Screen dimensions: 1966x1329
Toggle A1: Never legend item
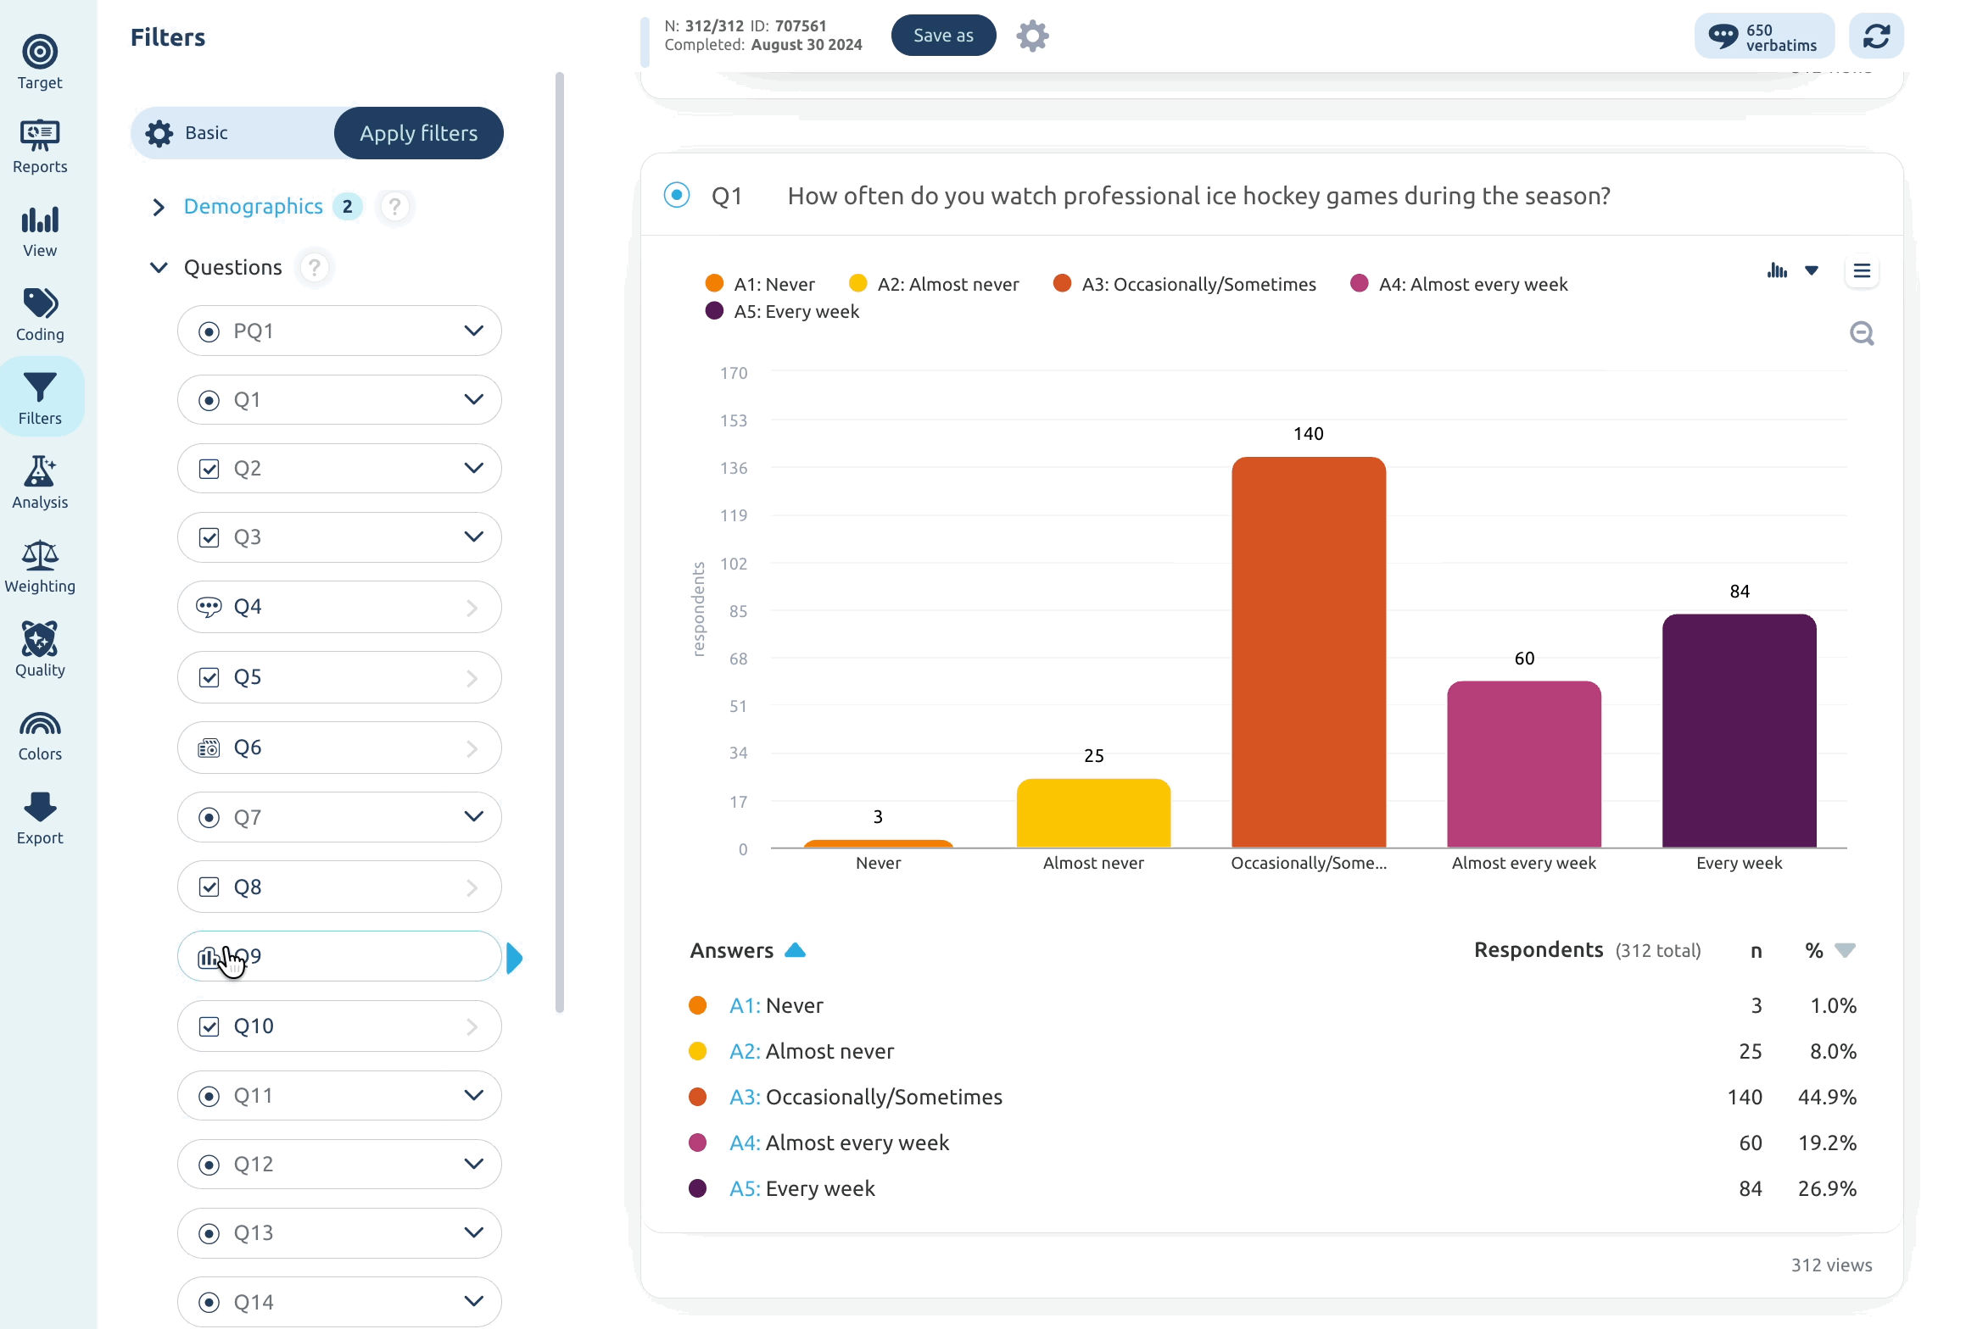[x=760, y=284]
